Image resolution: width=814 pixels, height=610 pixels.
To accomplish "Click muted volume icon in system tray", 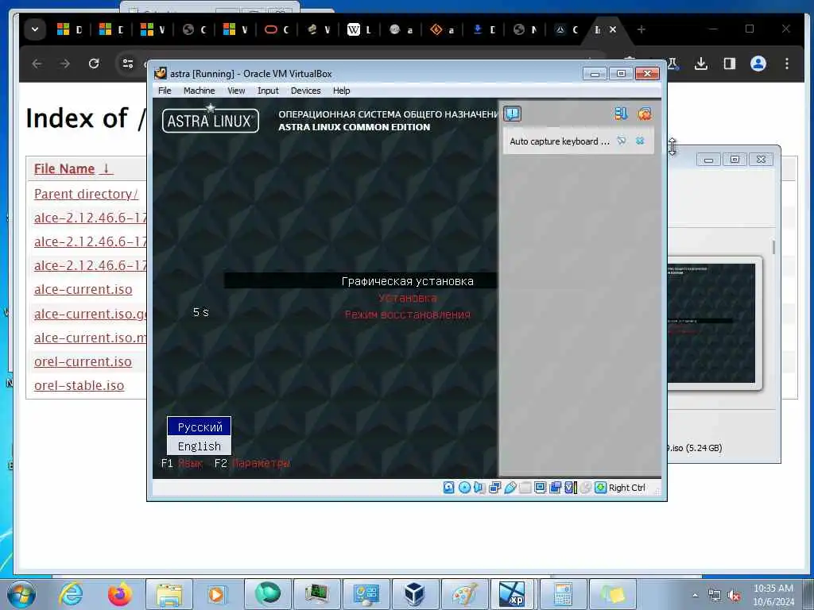I will pyautogui.click(x=734, y=596).
